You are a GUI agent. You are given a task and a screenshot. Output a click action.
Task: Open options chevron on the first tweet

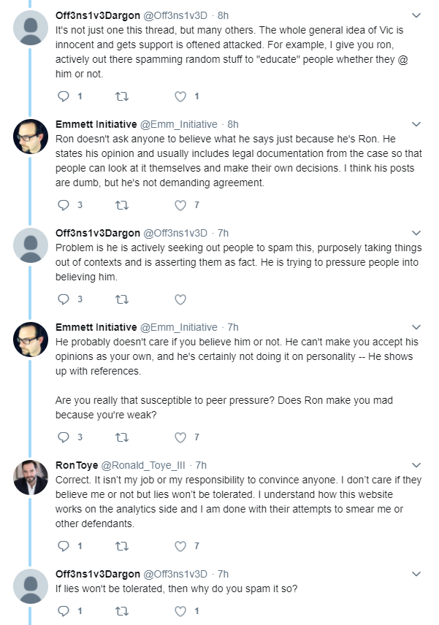pos(416,15)
